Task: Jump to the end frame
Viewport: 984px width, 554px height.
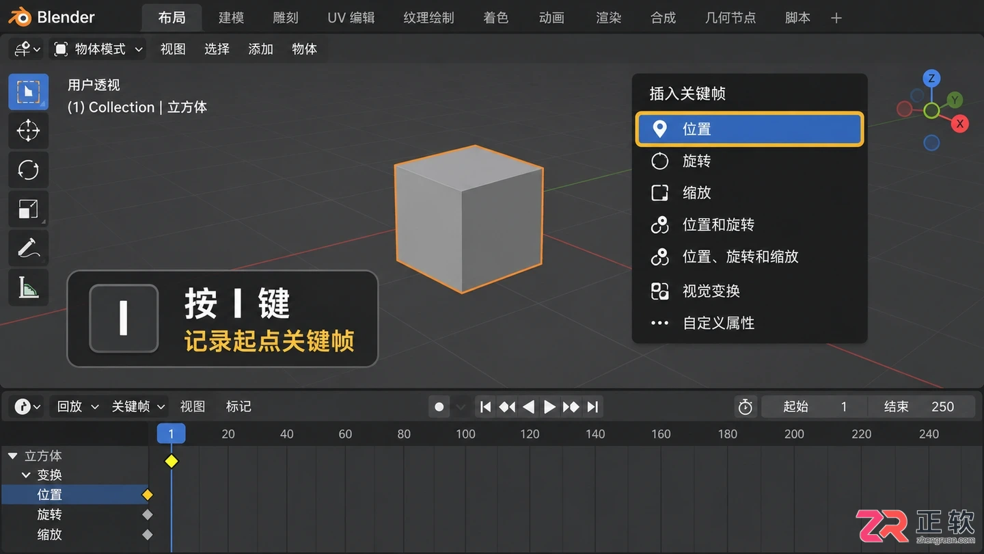Action: coord(593,407)
